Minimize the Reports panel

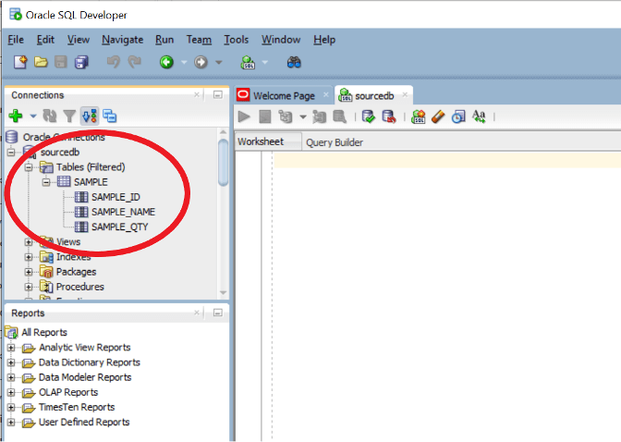218,313
